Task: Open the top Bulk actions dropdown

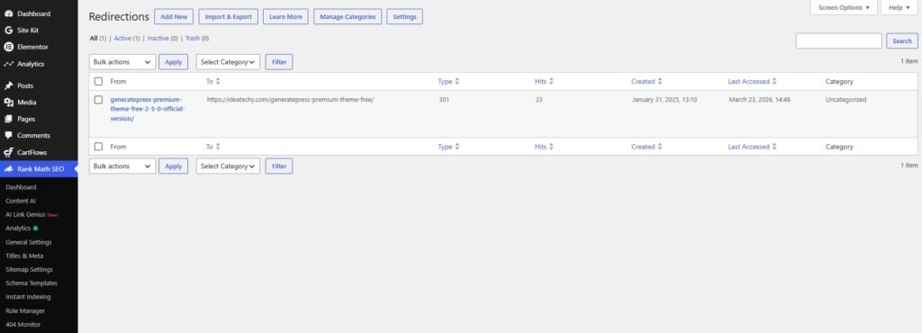Action: (122, 62)
